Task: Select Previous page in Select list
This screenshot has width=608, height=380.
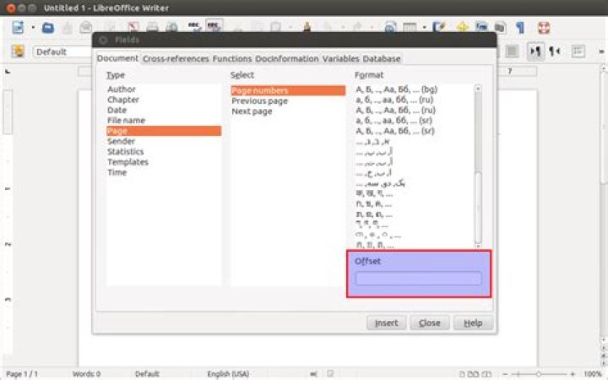Action: pyautogui.click(x=288, y=100)
